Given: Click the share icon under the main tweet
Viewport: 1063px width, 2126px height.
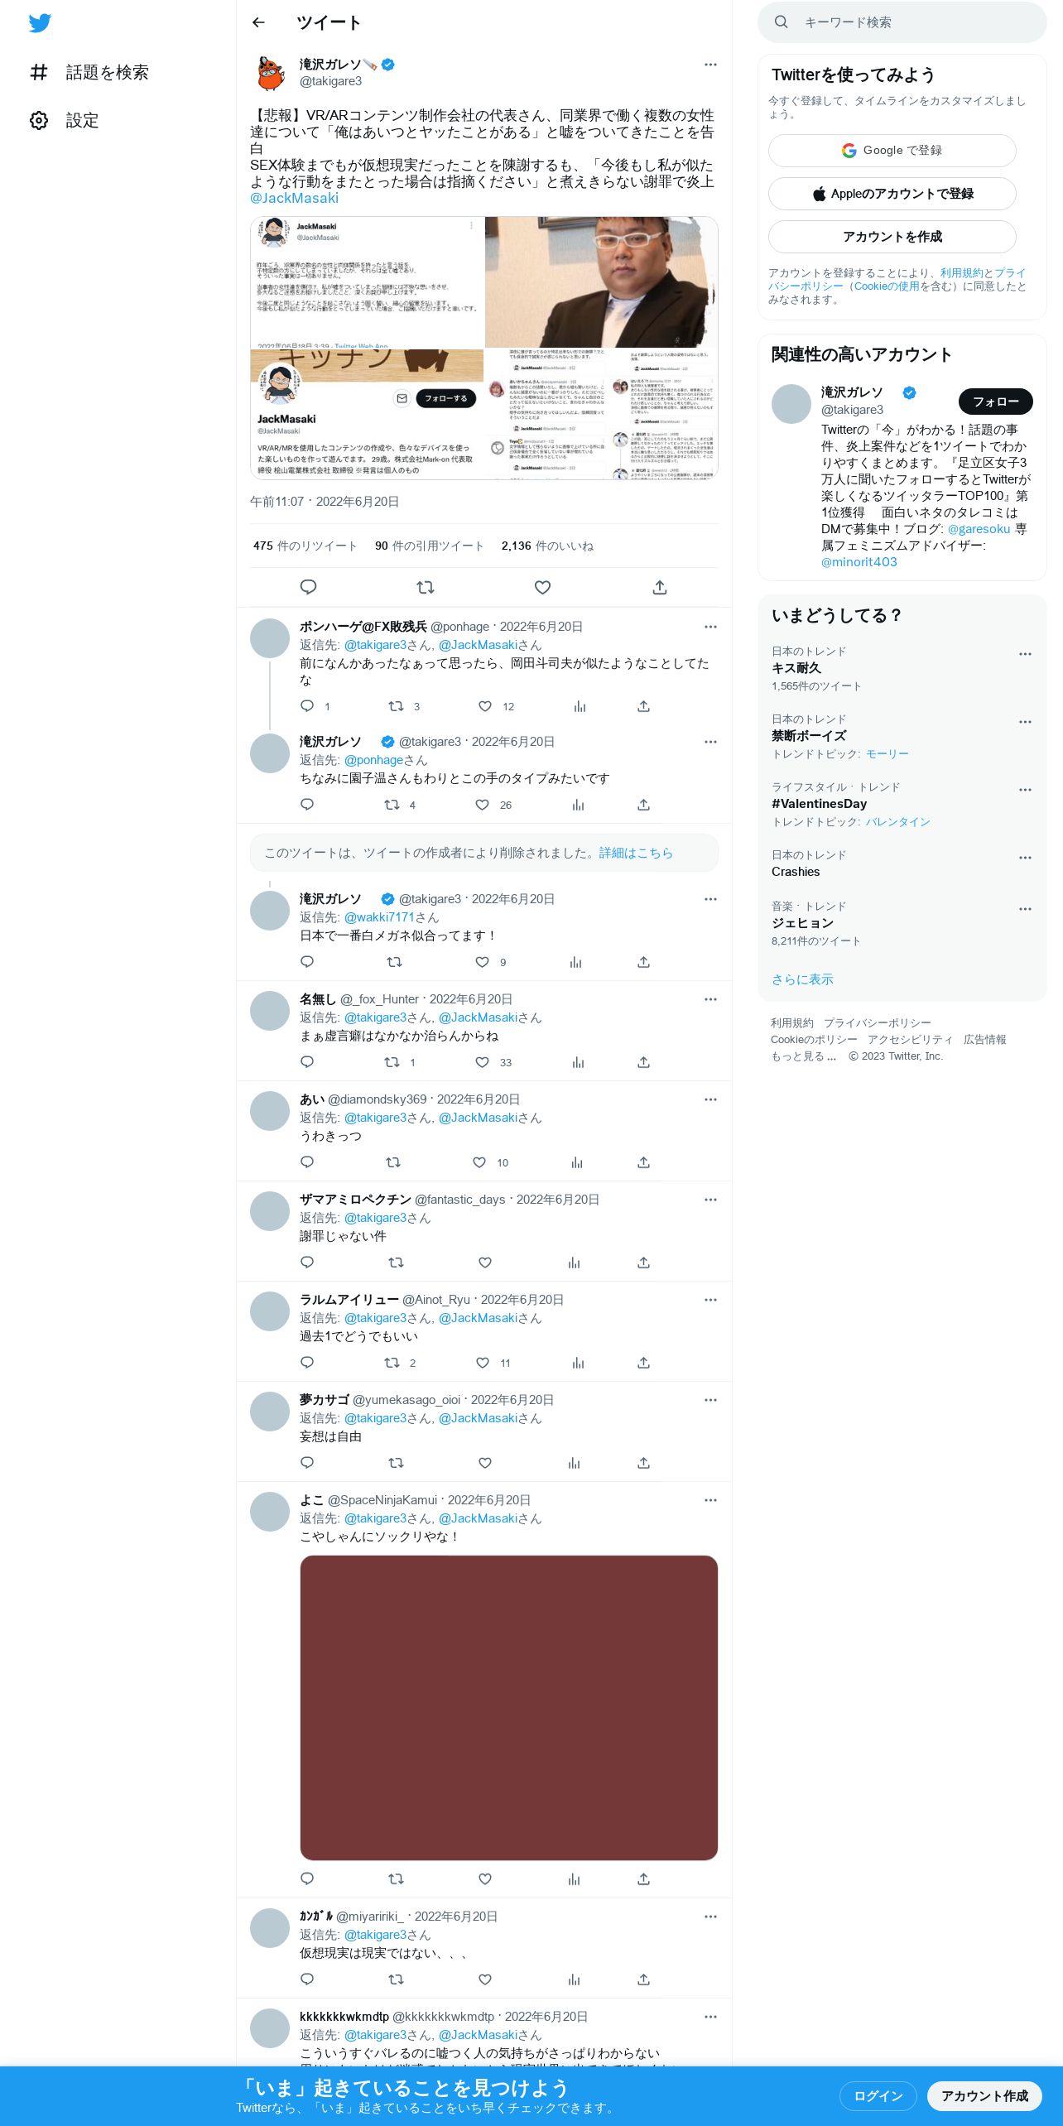Looking at the screenshot, I should tap(660, 587).
